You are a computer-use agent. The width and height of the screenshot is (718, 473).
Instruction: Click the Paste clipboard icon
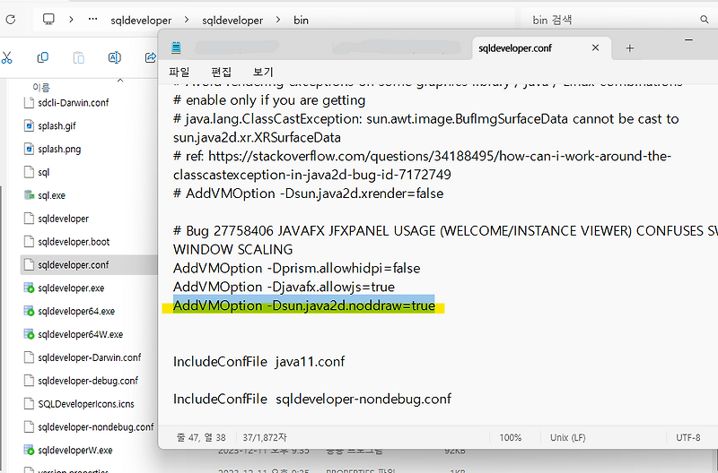[79, 57]
